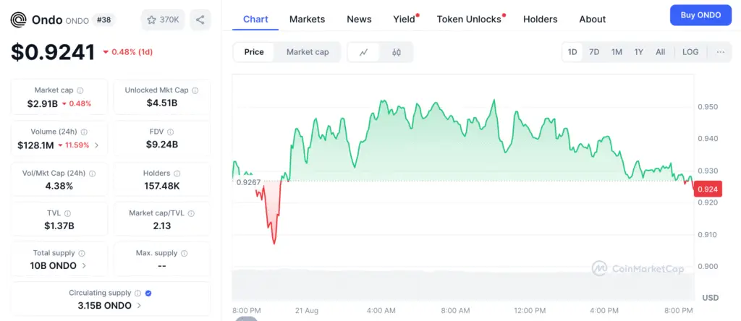Expand the Total supply 10B ONDO chevron
The height and width of the screenshot is (321, 741).
point(84,265)
